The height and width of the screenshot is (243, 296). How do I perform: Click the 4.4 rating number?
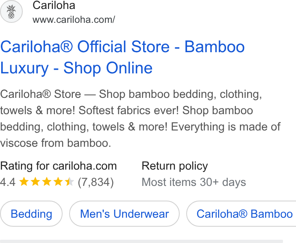click(8, 182)
